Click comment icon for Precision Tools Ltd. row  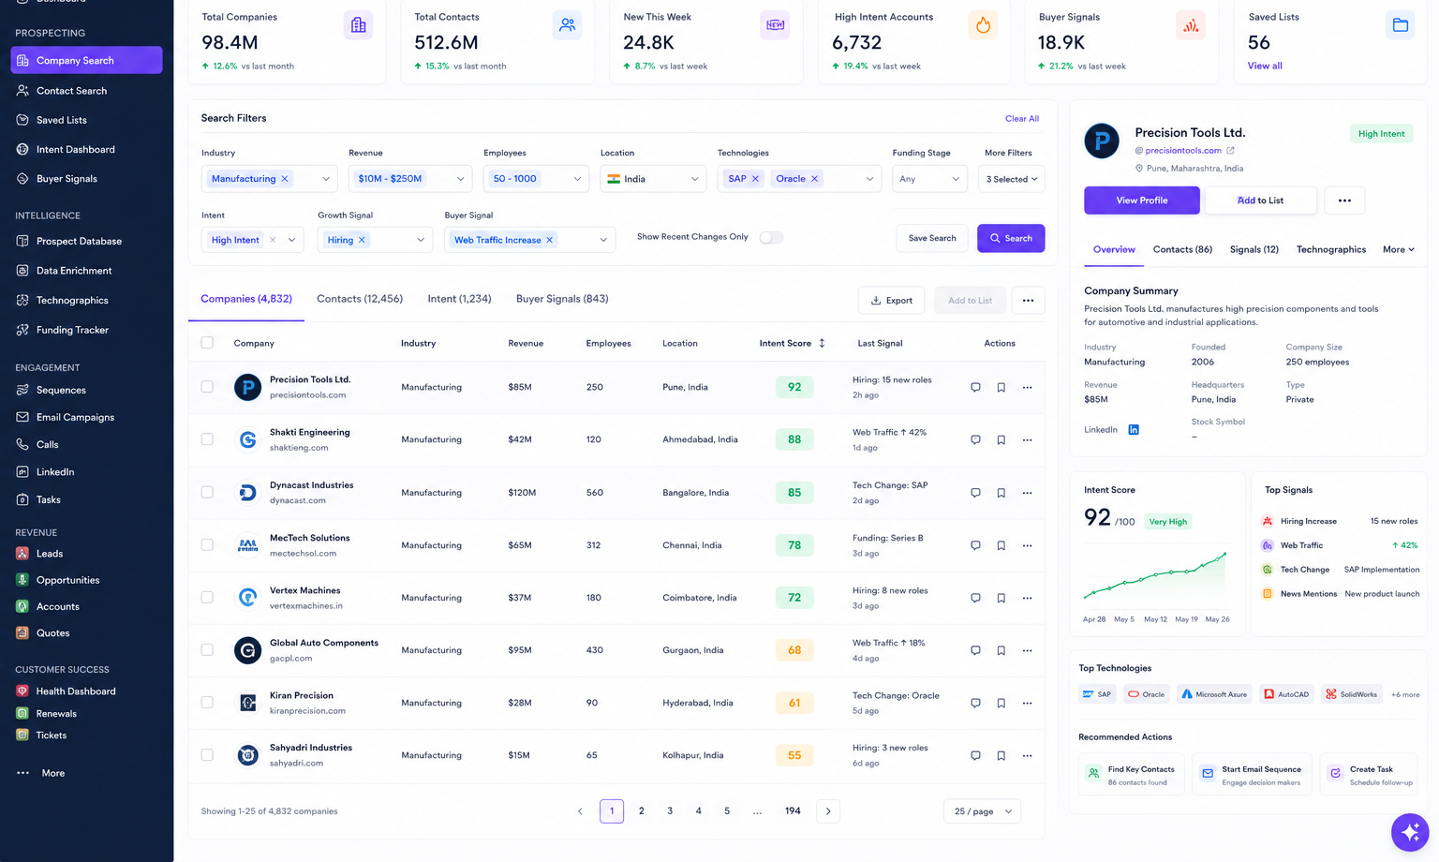pyautogui.click(x=975, y=387)
